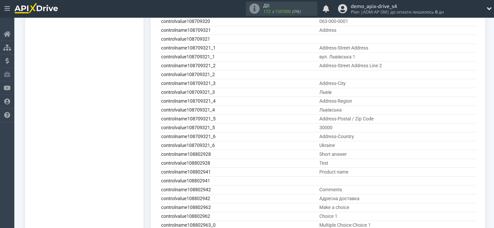Viewport: 494px width, 228px height.
Task: Open the billing dollar icon
Action: (x=7, y=61)
